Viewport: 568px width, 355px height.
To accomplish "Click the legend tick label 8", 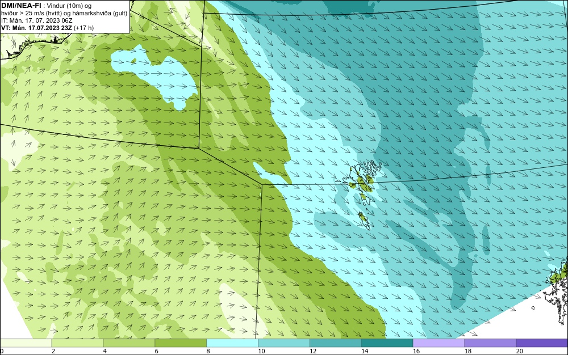I will tap(208, 351).
